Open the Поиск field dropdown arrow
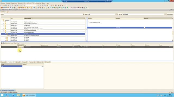This screenshot has height=97, width=174. (83, 14)
